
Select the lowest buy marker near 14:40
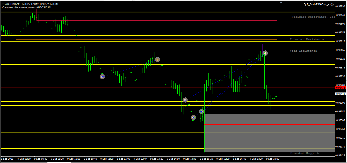pyautogui.click(x=193, y=117)
